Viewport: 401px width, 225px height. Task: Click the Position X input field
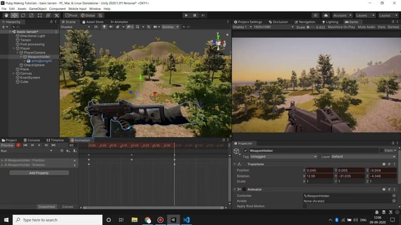tap(319, 170)
